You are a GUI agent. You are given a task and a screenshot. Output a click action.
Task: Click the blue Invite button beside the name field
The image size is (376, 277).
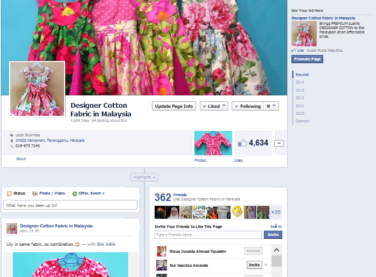[x=273, y=235]
